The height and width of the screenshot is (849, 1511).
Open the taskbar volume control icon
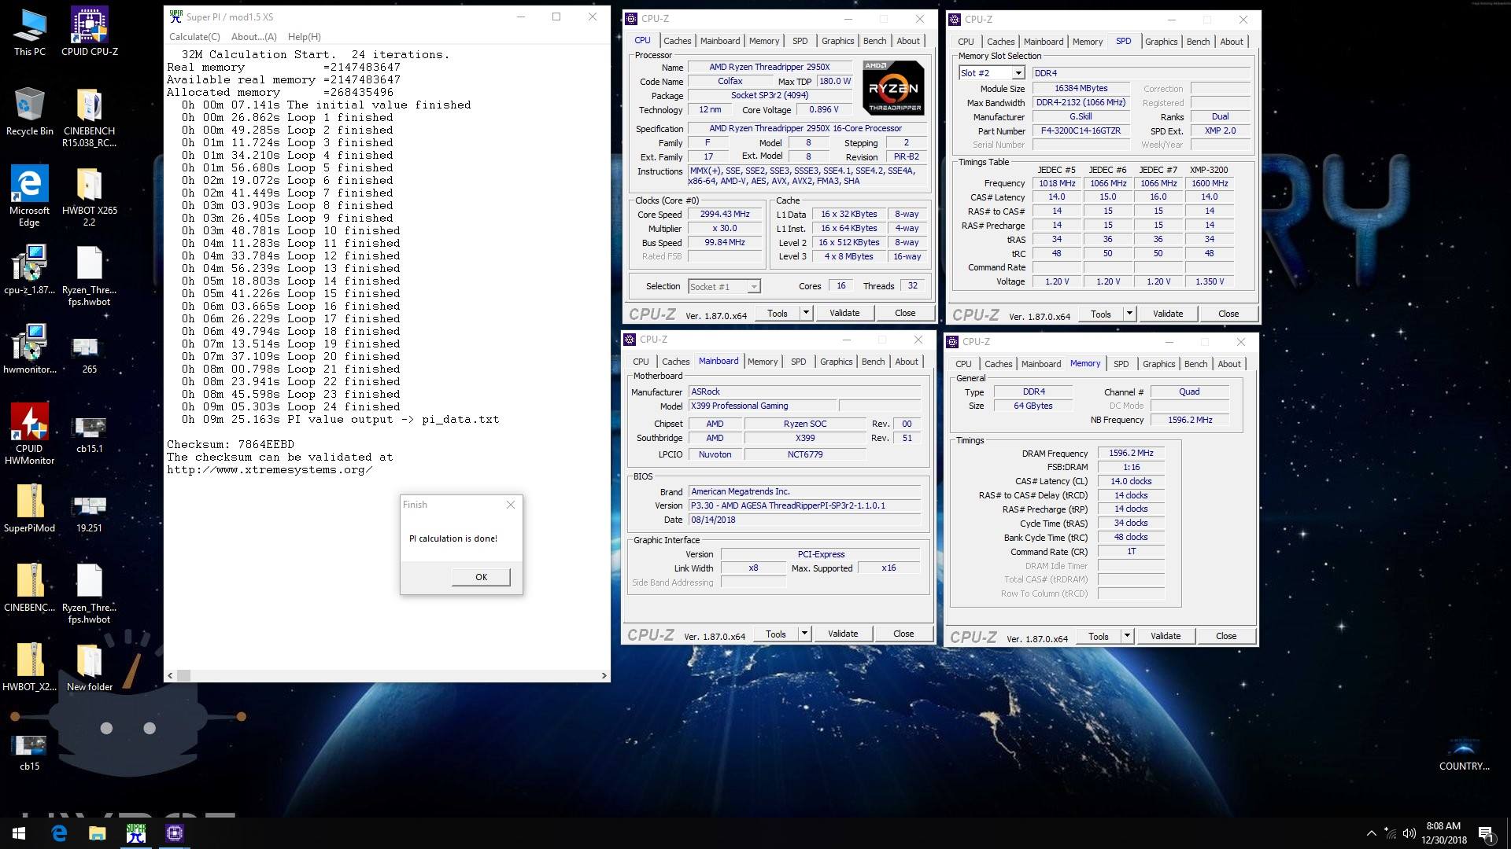(x=1409, y=833)
